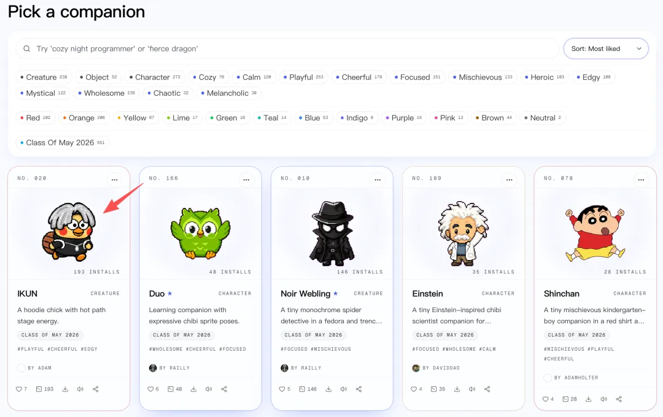This screenshot has height=417, width=663.
Task: Filter by the Cheerful mood tag
Action: 359,77
